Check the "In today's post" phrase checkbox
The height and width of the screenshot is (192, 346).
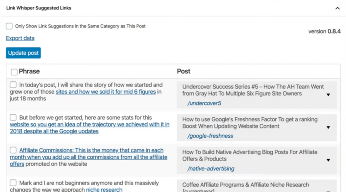[x=13, y=85]
